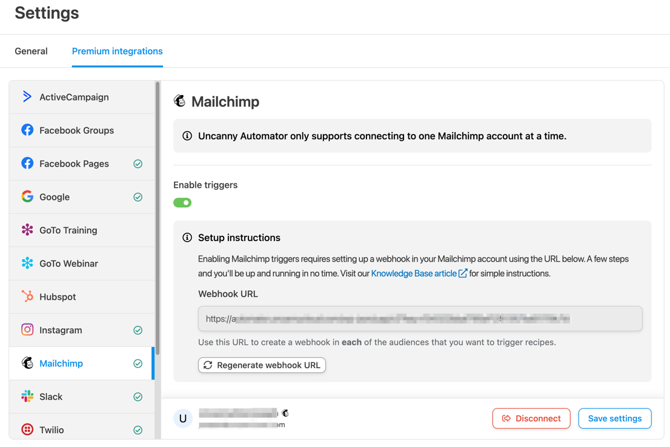670x447 pixels.
Task: Click the Regenerate webhook URL button
Action: pyautogui.click(x=262, y=365)
